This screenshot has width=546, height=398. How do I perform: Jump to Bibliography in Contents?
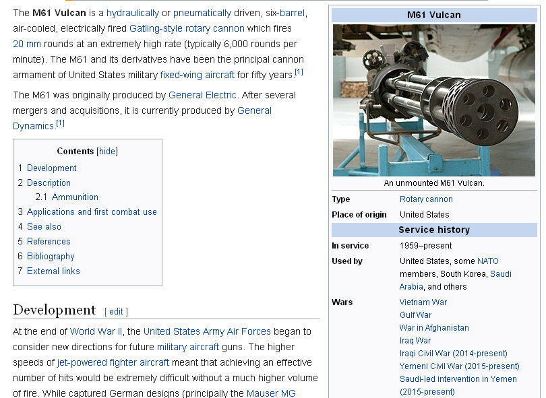click(51, 257)
